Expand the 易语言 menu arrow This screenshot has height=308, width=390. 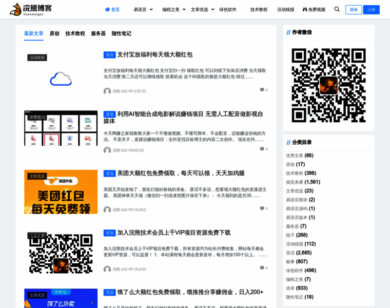coord(151,10)
